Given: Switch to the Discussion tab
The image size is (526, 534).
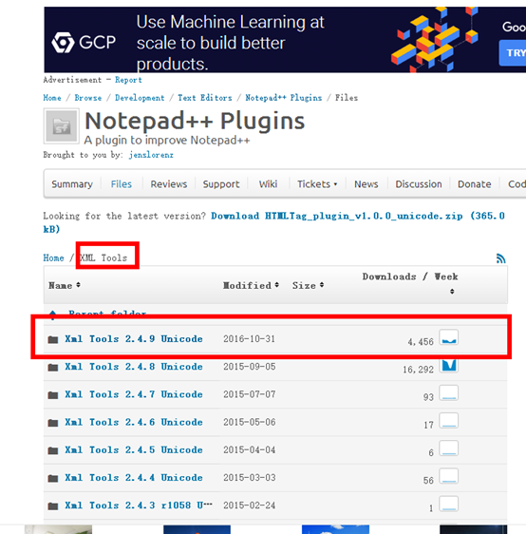Looking at the screenshot, I should pyautogui.click(x=419, y=184).
